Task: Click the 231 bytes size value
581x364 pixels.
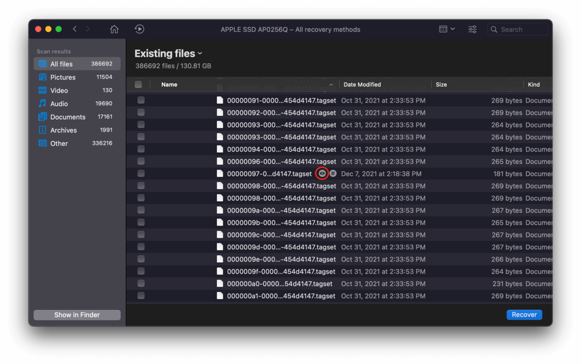Action: (x=507, y=284)
